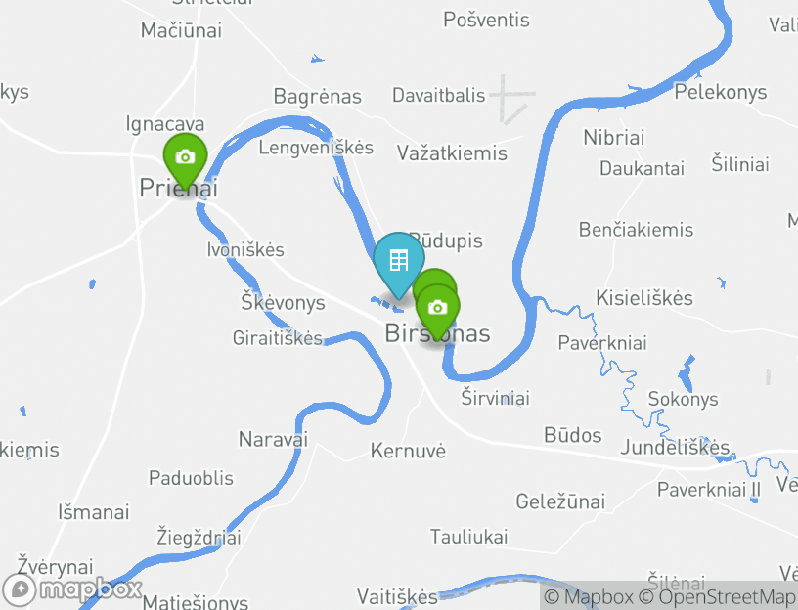Click the Mapbox logo icon
This screenshot has height=610, width=798.
click(20, 590)
